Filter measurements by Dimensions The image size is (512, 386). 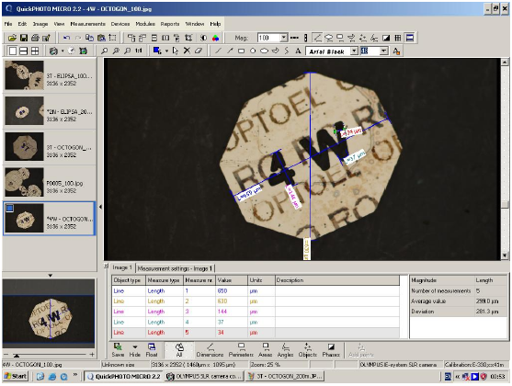pos(210,350)
